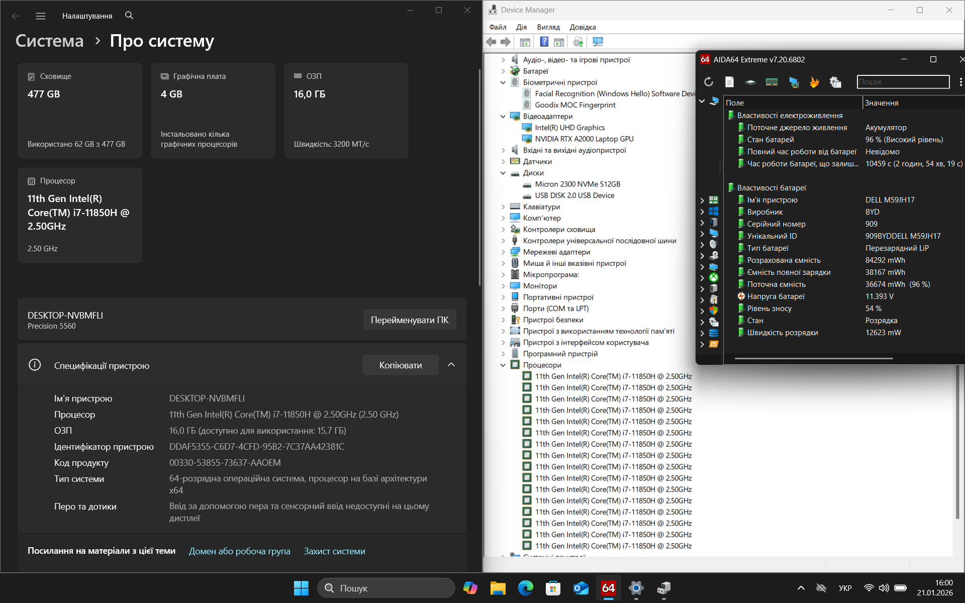Collapse the Процесори tree node
965x603 pixels.
[503, 365]
